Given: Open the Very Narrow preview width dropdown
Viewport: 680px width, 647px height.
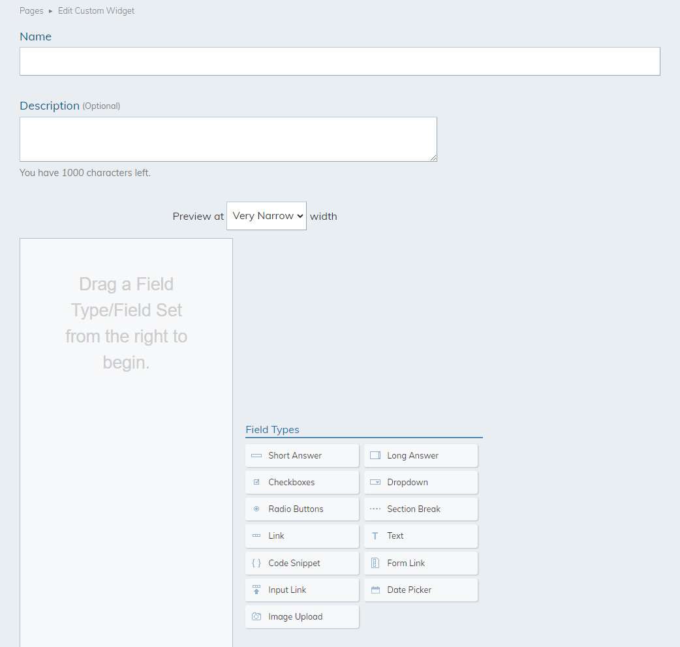Looking at the screenshot, I should click(266, 216).
